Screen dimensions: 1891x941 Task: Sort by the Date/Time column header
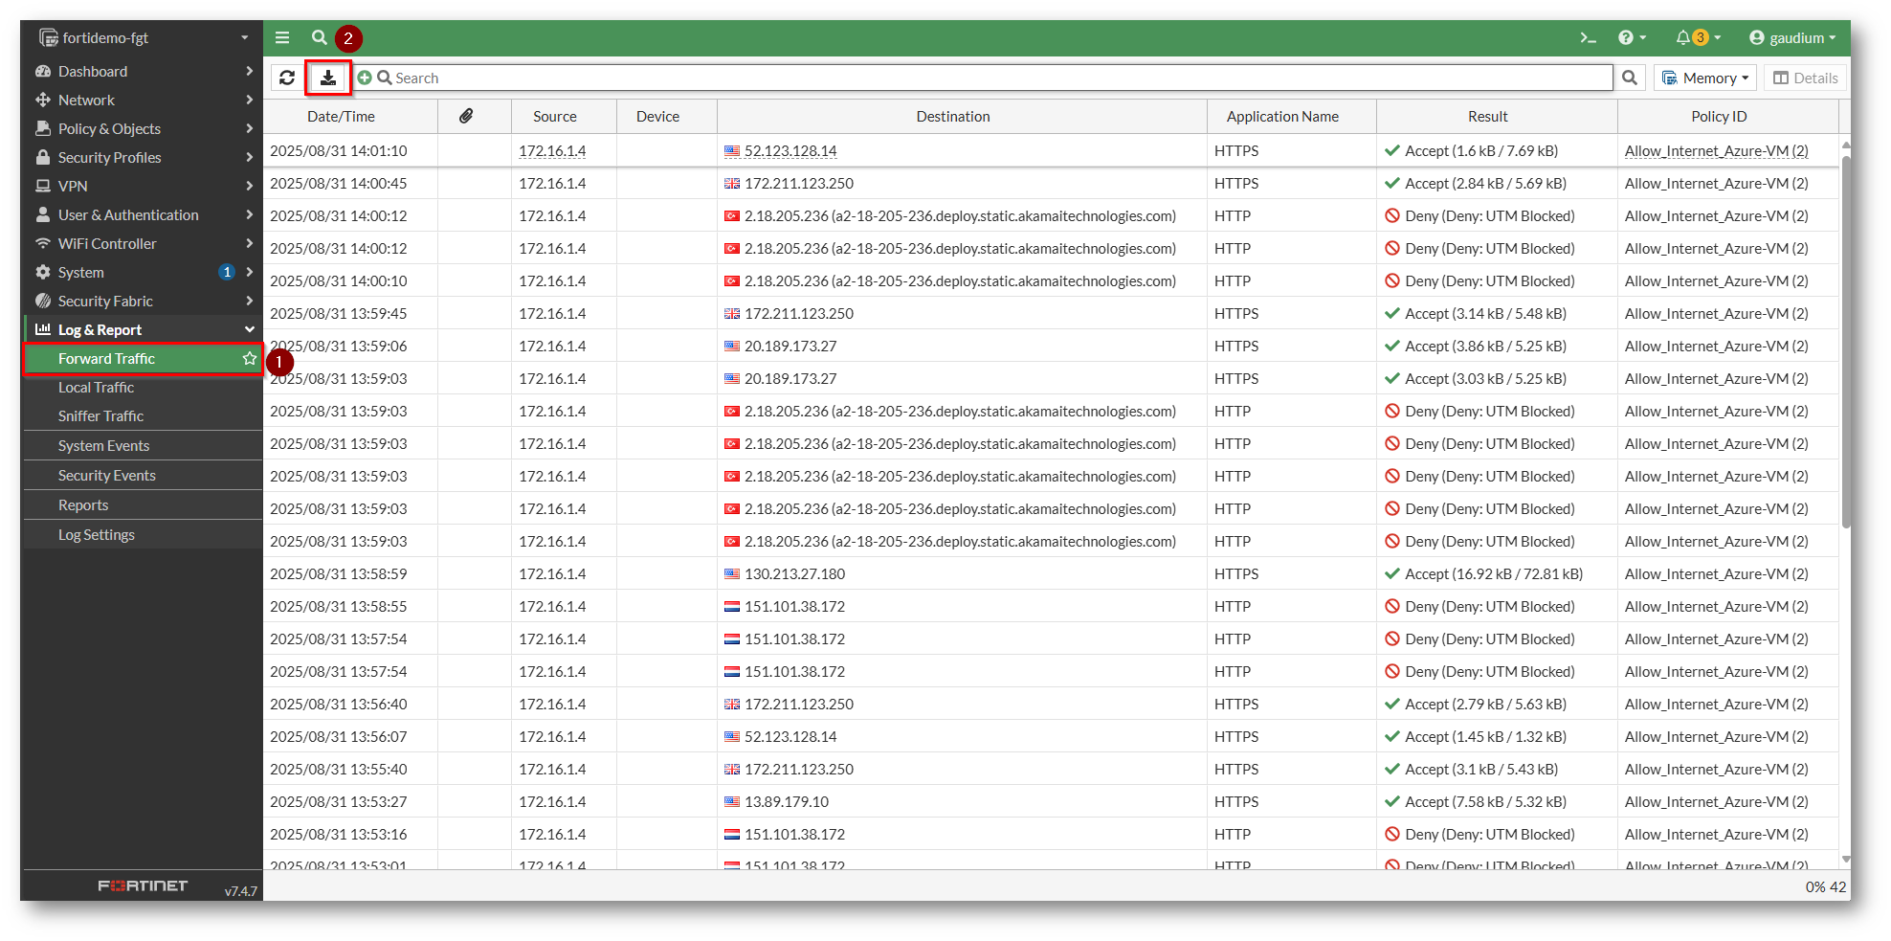[341, 116]
